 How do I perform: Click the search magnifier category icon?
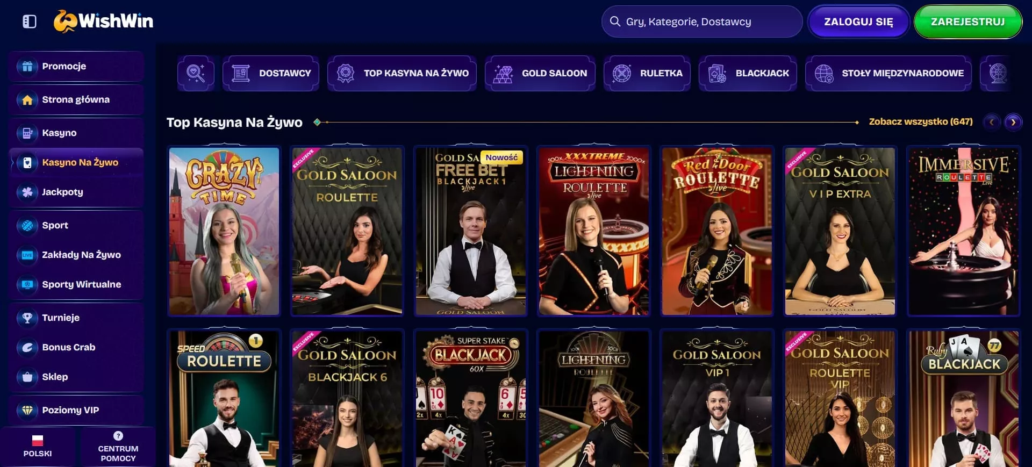pyautogui.click(x=196, y=73)
